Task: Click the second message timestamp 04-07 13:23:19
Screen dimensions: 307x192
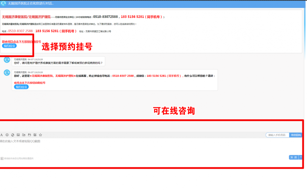Action: (35, 72)
